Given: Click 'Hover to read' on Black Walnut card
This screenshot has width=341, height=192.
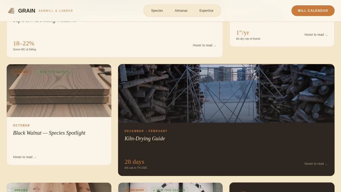Looking at the screenshot, I should [25, 157].
